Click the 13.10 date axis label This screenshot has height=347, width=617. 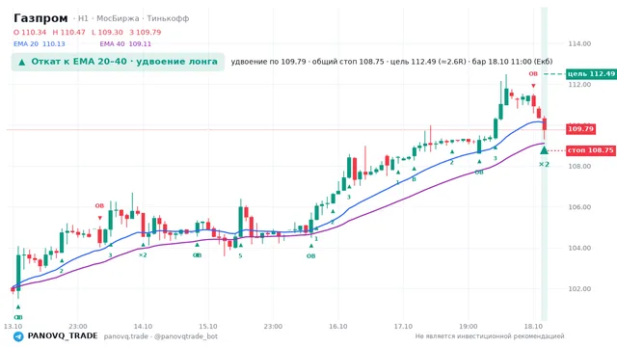[x=13, y=327]
